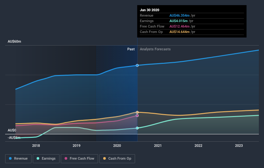Click the AU$0 y-axis label
264x168 pixels.
point(12,130)
